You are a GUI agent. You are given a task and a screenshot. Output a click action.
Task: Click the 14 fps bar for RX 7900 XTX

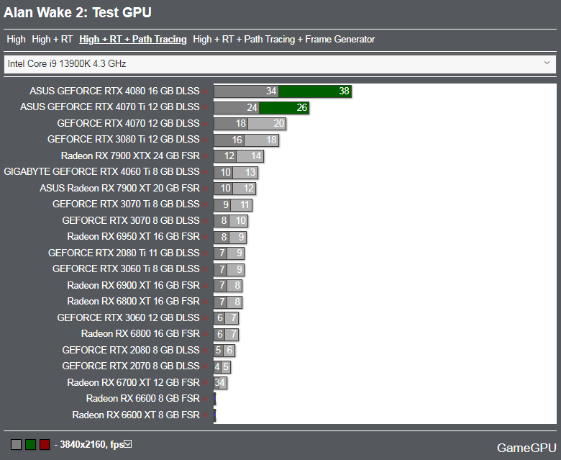click(x=250, y=156)
